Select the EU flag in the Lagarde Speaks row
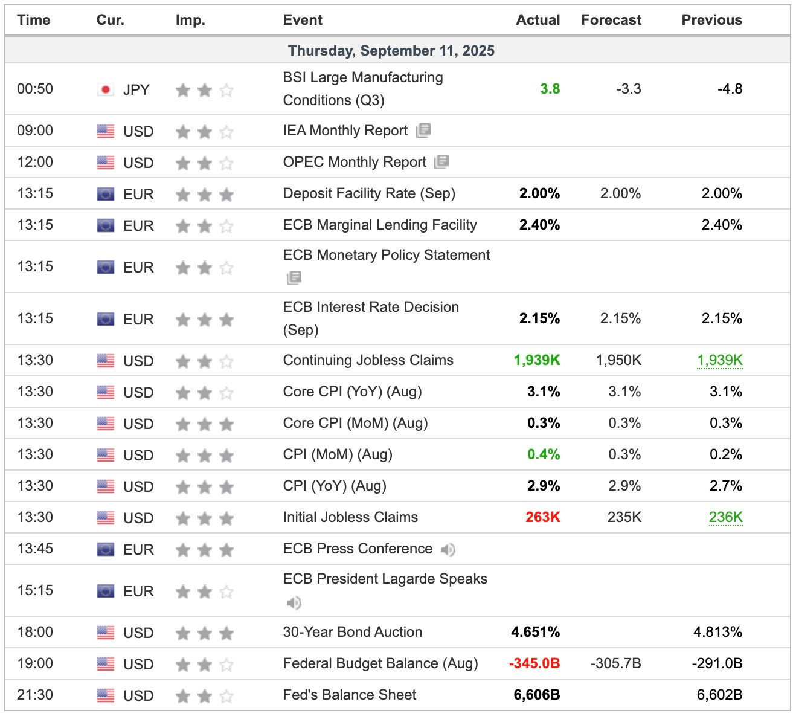 106,591
